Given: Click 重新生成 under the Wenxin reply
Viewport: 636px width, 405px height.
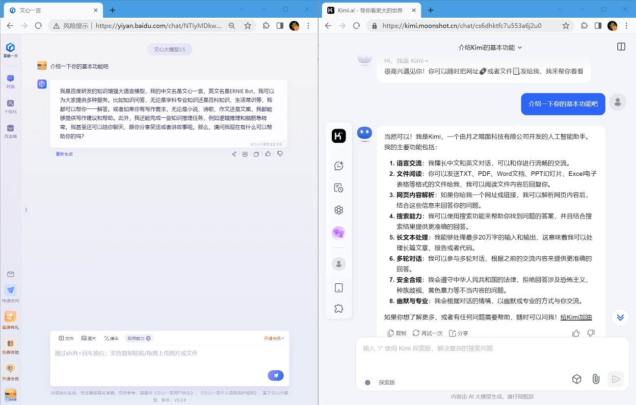Looking at the screenshot, I should click(64, 154).
